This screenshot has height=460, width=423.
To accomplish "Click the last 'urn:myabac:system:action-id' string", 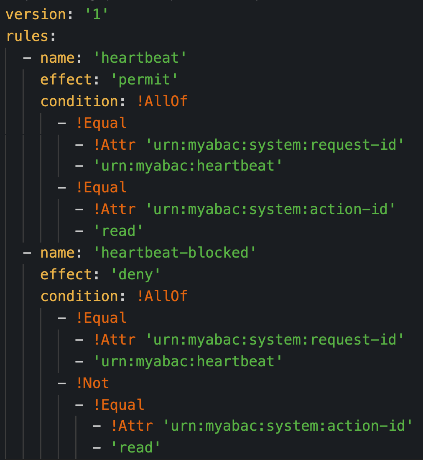I will pyautogui.click(x=288, y=426).
